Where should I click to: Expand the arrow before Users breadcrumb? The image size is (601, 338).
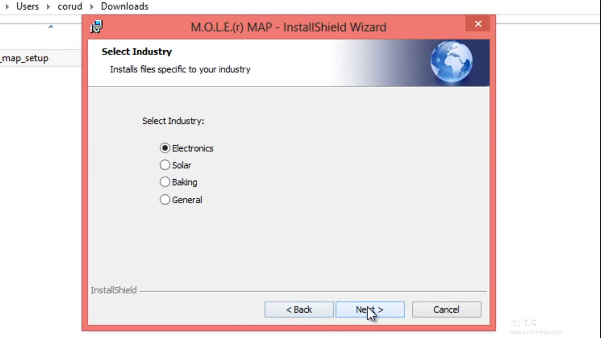tap(7, 7)
